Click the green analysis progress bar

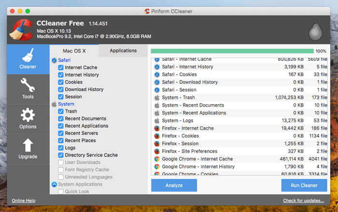point(232,51)
